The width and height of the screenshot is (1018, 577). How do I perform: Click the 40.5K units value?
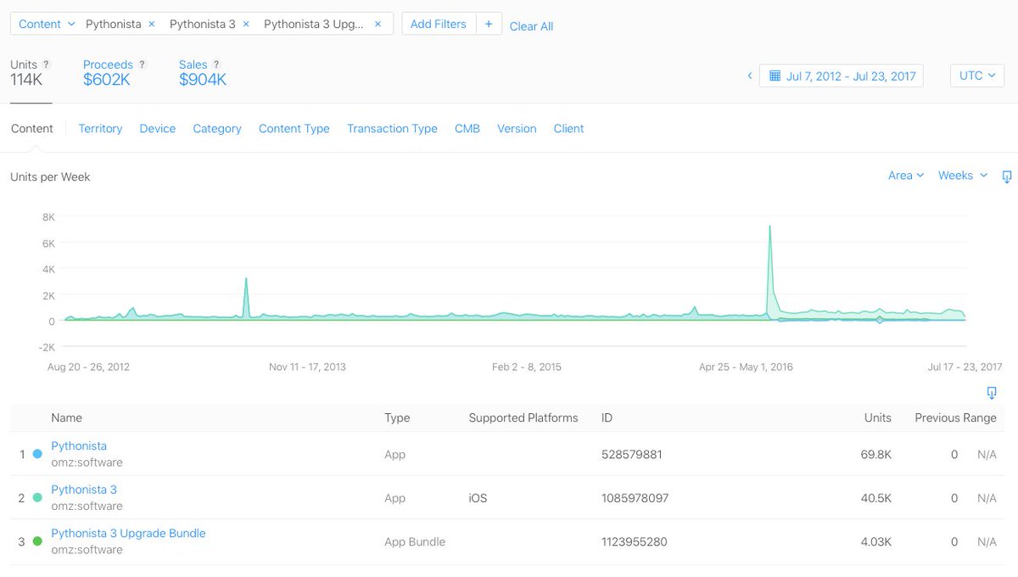click(875, 498)
